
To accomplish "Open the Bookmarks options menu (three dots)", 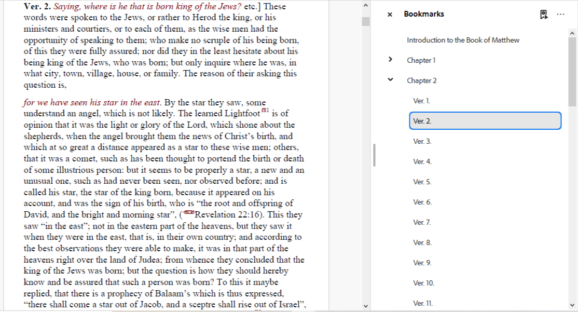I will pyautogui.click(x=560, y=15).
